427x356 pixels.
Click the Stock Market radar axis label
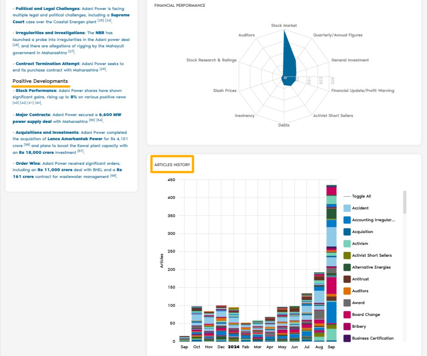point(284,25)
